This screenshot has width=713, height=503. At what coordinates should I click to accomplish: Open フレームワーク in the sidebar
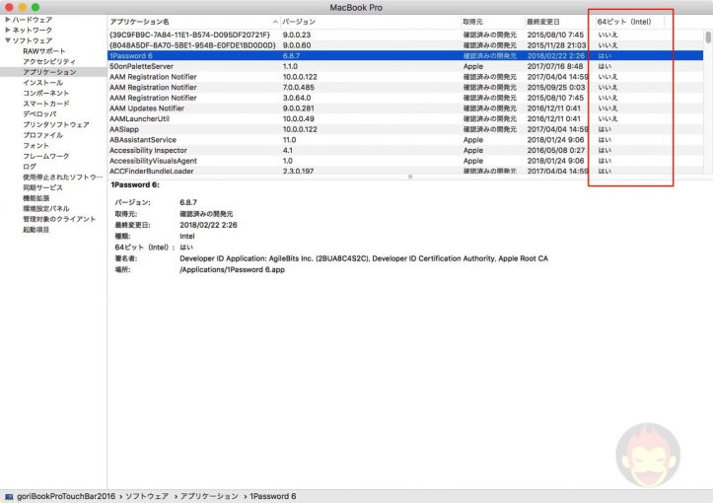46,156
